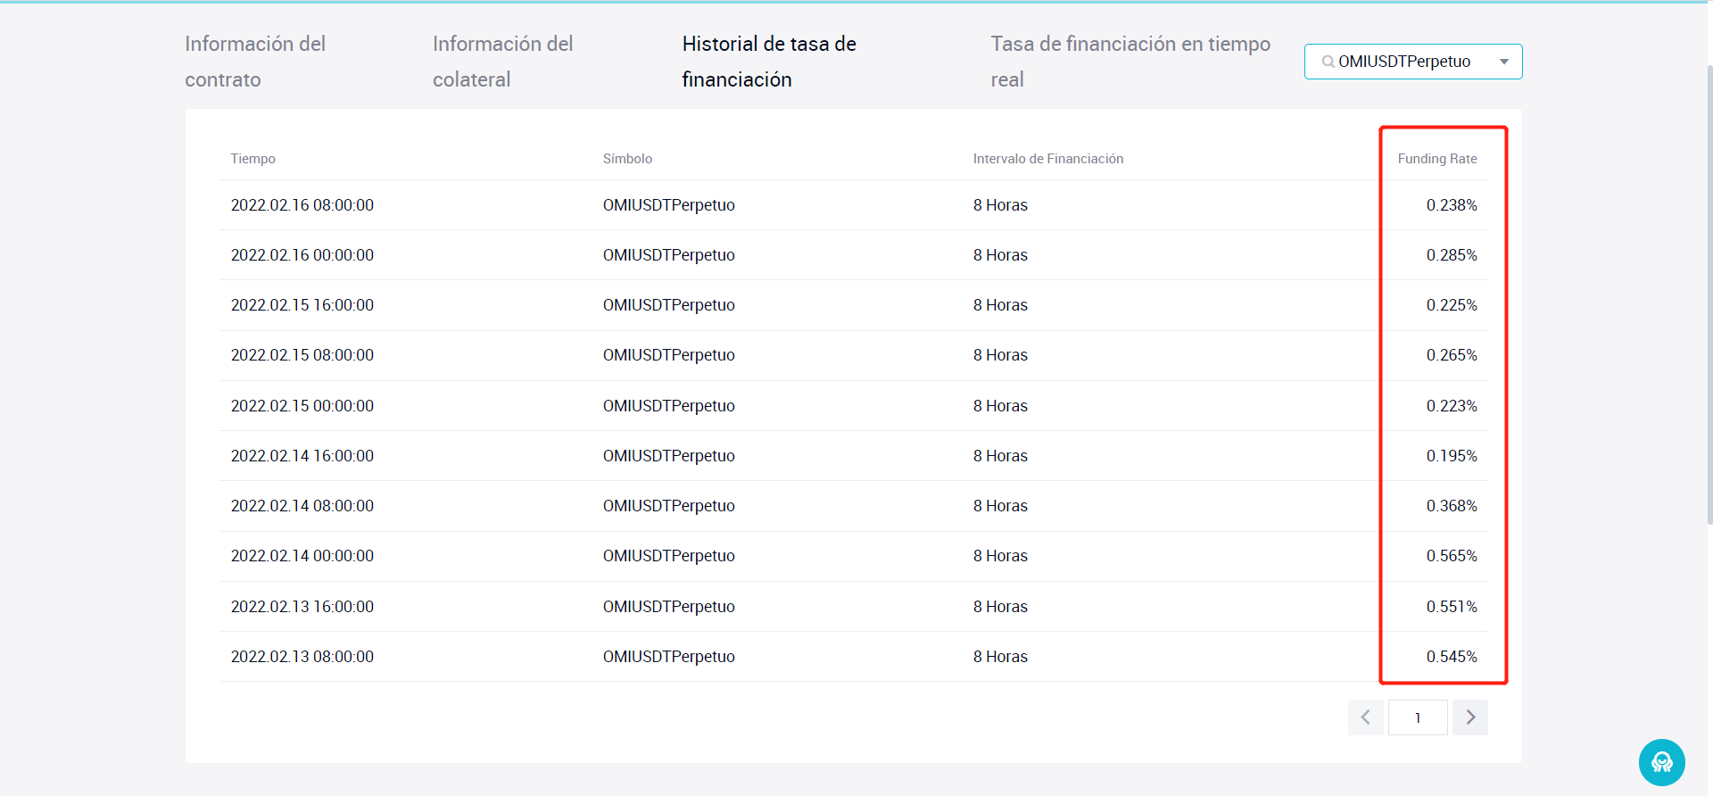Click funding rate 0.265%

1452,355
